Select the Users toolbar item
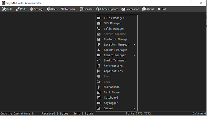Image resolution: width=207 pixels, height=116 pixels. 52,9
